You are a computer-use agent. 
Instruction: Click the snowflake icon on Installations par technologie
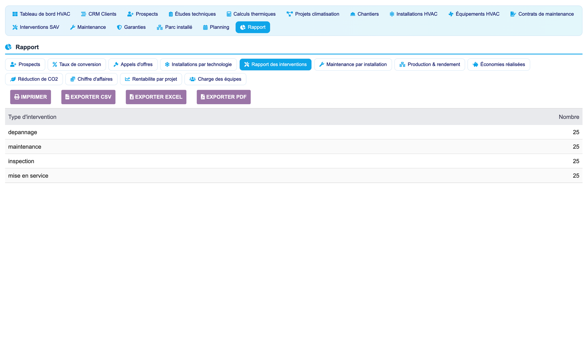click(x=167, y=65)
